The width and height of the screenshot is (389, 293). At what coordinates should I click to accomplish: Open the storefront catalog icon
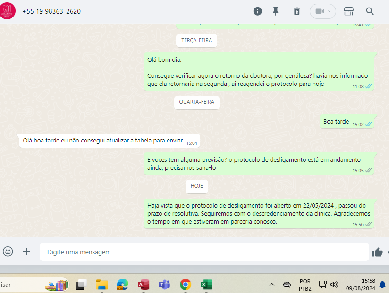(349, 11)
